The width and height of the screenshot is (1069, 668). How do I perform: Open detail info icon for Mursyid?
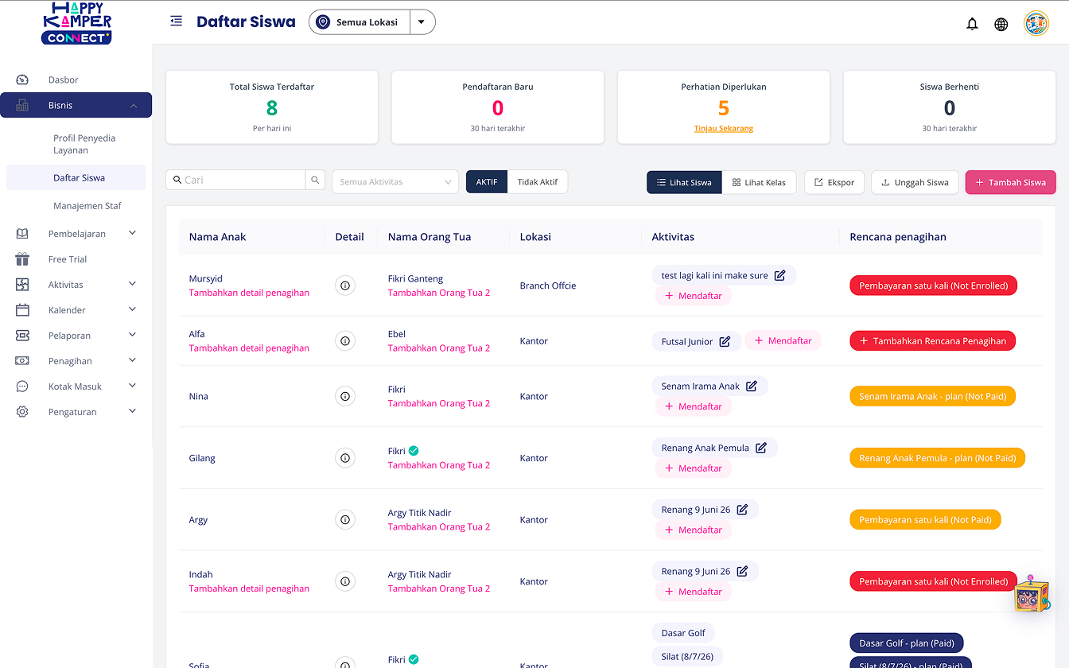click(x=345, y=285)
